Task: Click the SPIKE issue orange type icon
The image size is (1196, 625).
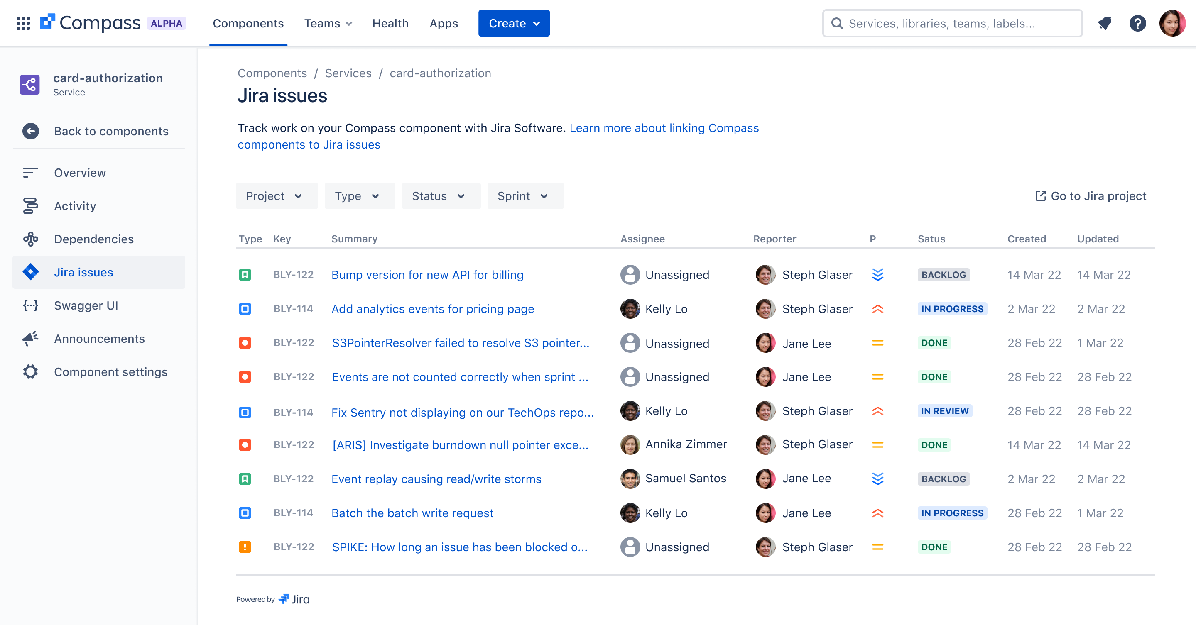Action: point(245,547)
